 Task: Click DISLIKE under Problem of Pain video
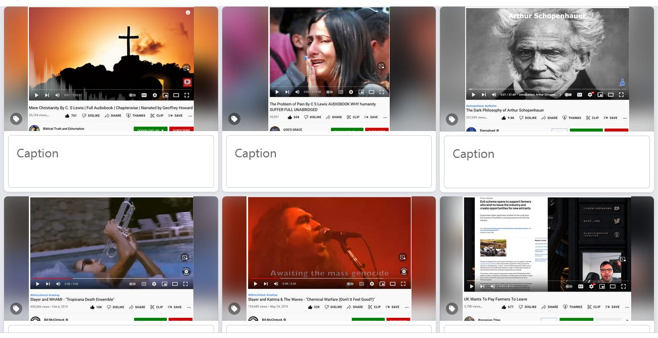click(313, 117)
